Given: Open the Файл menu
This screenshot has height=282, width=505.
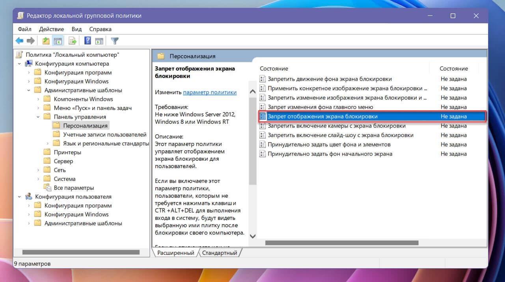Looking at the screenshot, I should pyautogui.click(x=24, y=29).
